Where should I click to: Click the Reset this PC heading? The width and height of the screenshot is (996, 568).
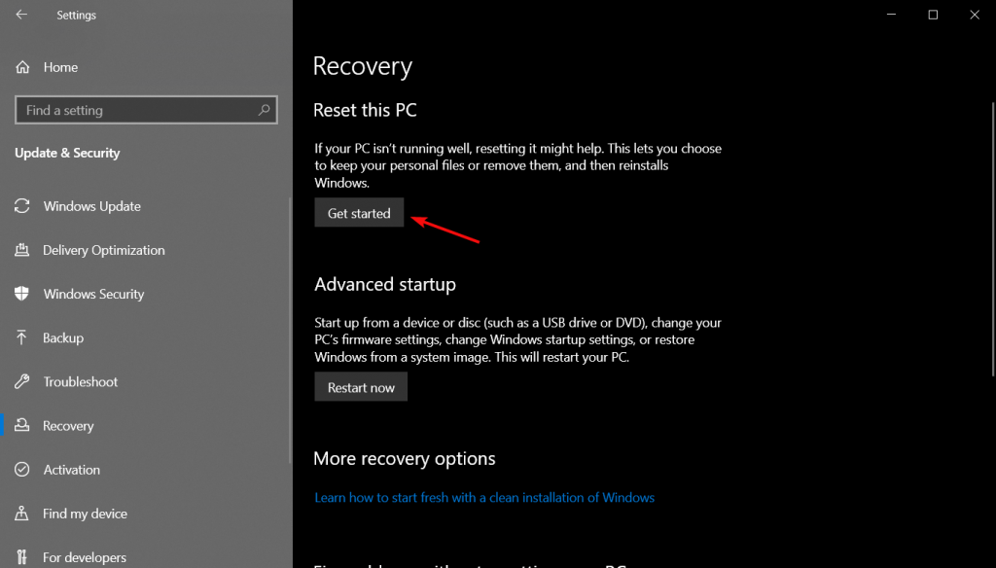pos(365,110)
